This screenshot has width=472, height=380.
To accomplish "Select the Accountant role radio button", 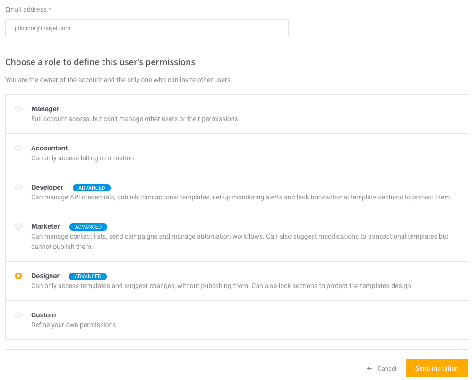I will (x=18, y=148).
